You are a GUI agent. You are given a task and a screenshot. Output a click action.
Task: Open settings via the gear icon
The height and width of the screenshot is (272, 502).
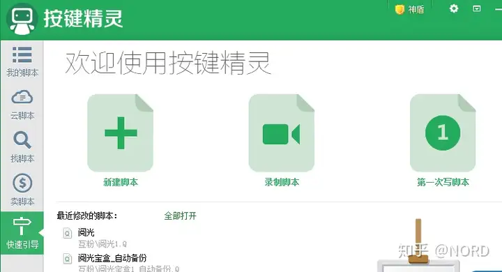click(x=454, y=8)
